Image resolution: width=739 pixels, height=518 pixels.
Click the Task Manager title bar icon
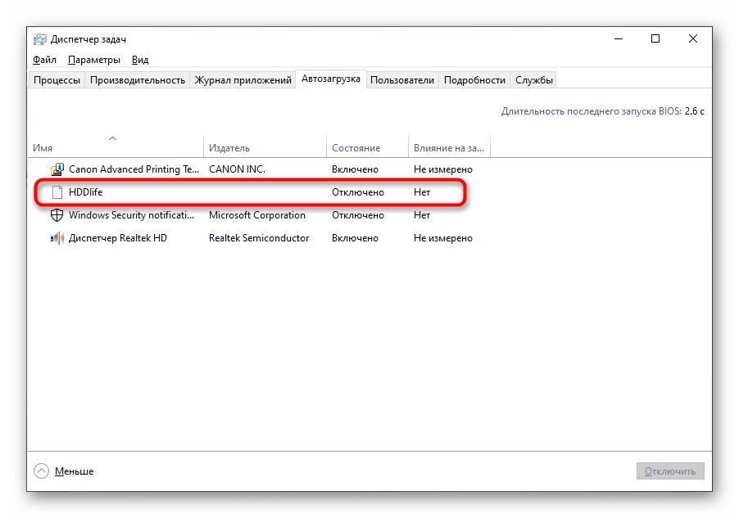click(40, 39)
